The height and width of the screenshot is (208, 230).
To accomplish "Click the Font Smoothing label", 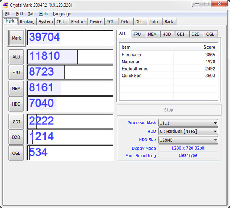I will tap(141, 155).
